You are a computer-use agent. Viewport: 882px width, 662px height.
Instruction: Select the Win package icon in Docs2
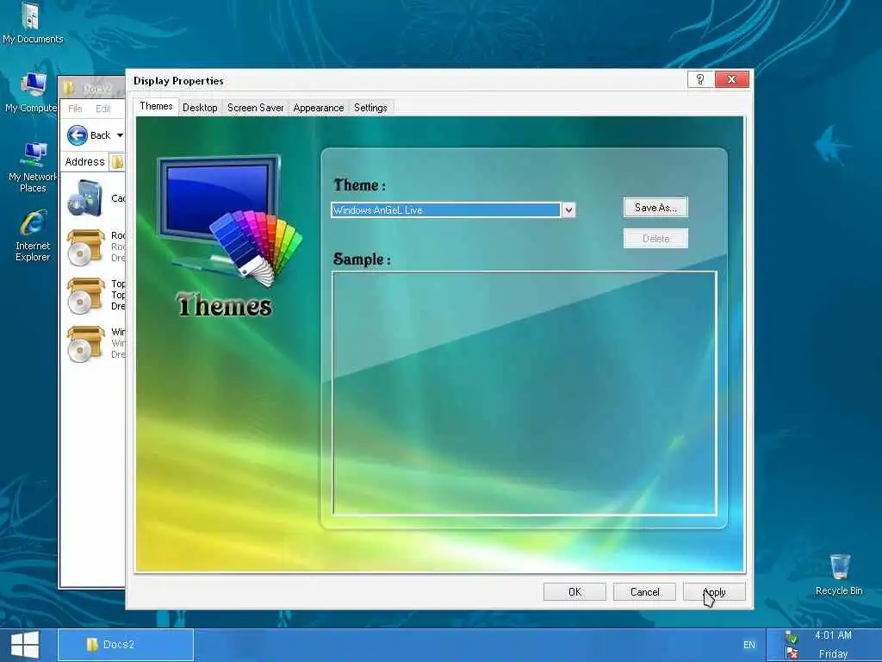[x=85, y=344]
